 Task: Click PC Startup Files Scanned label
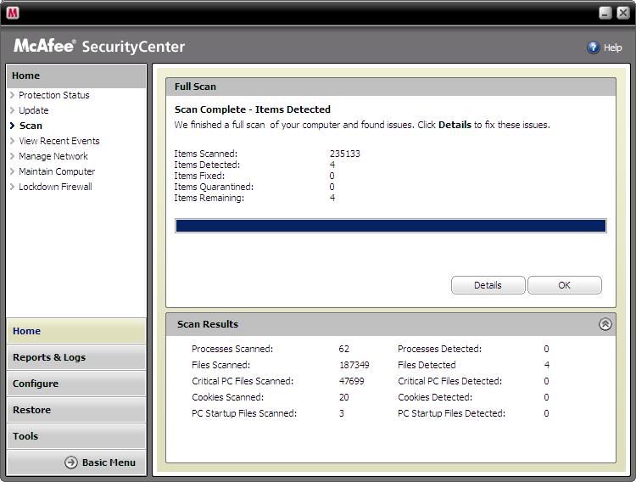244,413
